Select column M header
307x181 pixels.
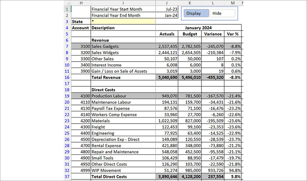(x=233, y=3)
